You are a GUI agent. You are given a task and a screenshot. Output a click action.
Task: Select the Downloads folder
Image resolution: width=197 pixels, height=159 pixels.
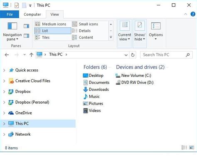(x=96, y=90)
